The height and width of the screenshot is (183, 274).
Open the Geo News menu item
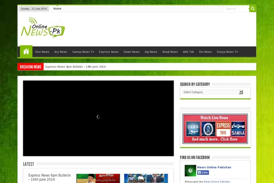pos(42,52)
